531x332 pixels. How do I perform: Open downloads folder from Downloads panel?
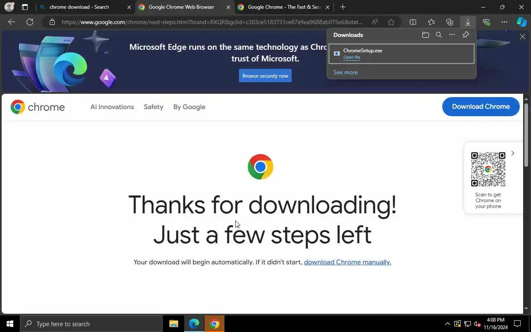click(426, 35)
